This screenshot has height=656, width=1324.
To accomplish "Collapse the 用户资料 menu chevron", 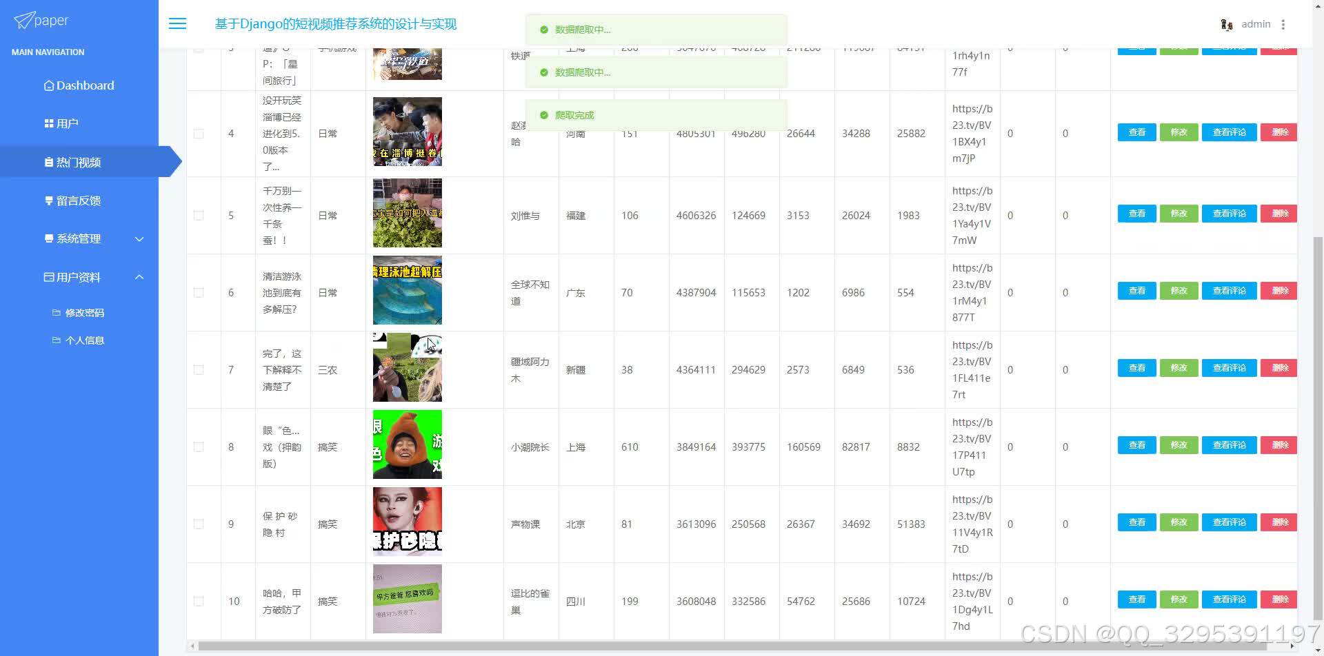I will [139, 277].
